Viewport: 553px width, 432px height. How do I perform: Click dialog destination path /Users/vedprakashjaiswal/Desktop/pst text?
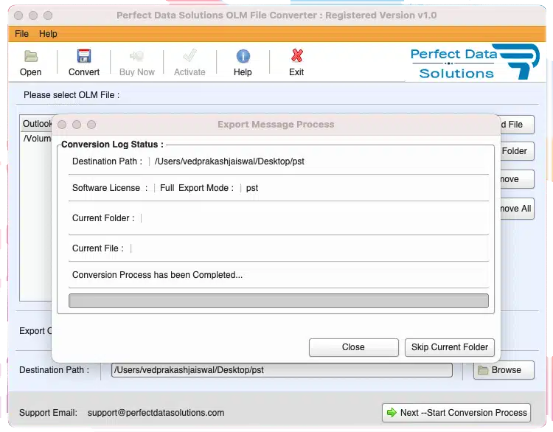(229, 161)
